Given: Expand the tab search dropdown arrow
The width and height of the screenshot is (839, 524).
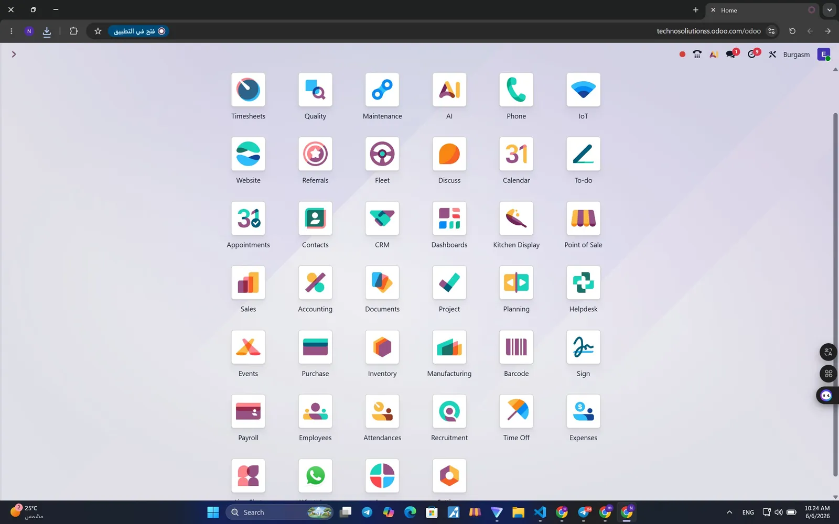Looking at the screenshot, I should pyautogui.click(x=829, y=10).
